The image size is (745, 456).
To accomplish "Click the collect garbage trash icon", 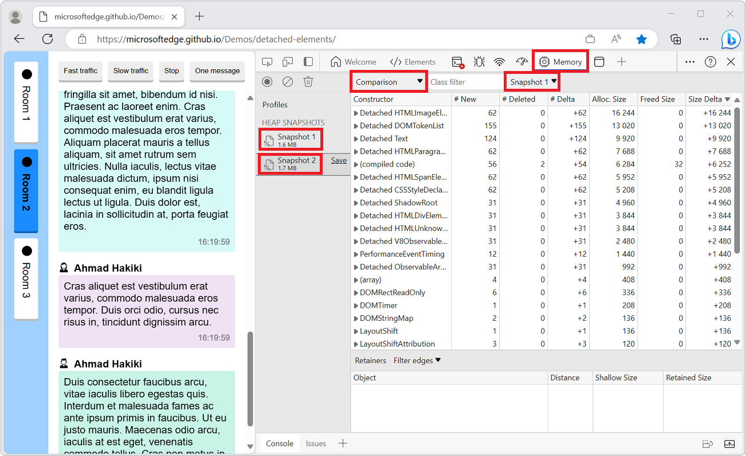I will [308, 82].
